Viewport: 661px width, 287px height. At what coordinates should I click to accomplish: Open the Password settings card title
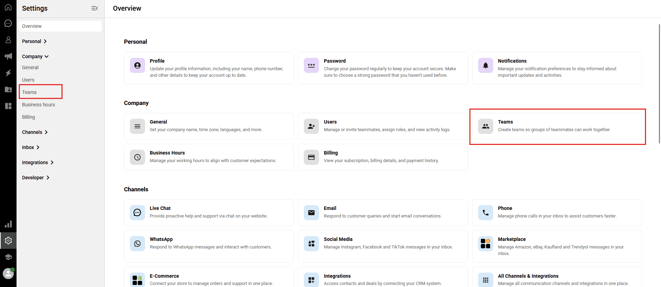tap(335, 61)
